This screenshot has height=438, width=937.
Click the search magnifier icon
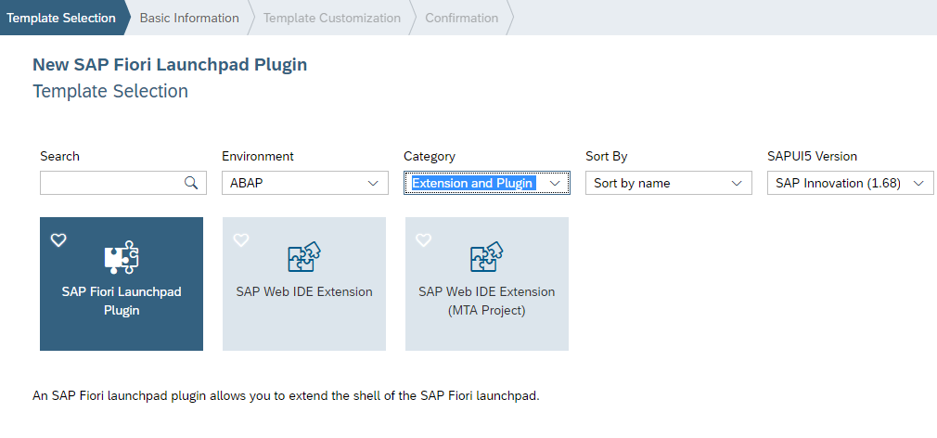191,183
